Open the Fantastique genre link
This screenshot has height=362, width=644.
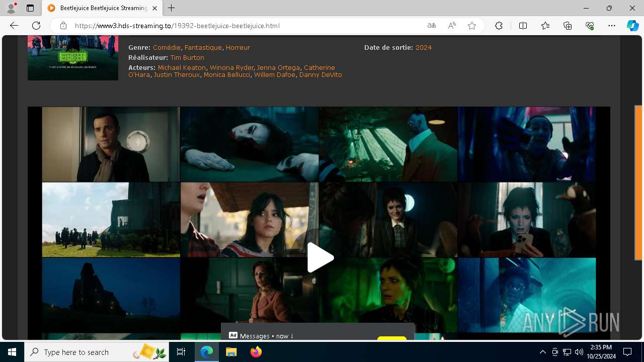coord(203,47)
